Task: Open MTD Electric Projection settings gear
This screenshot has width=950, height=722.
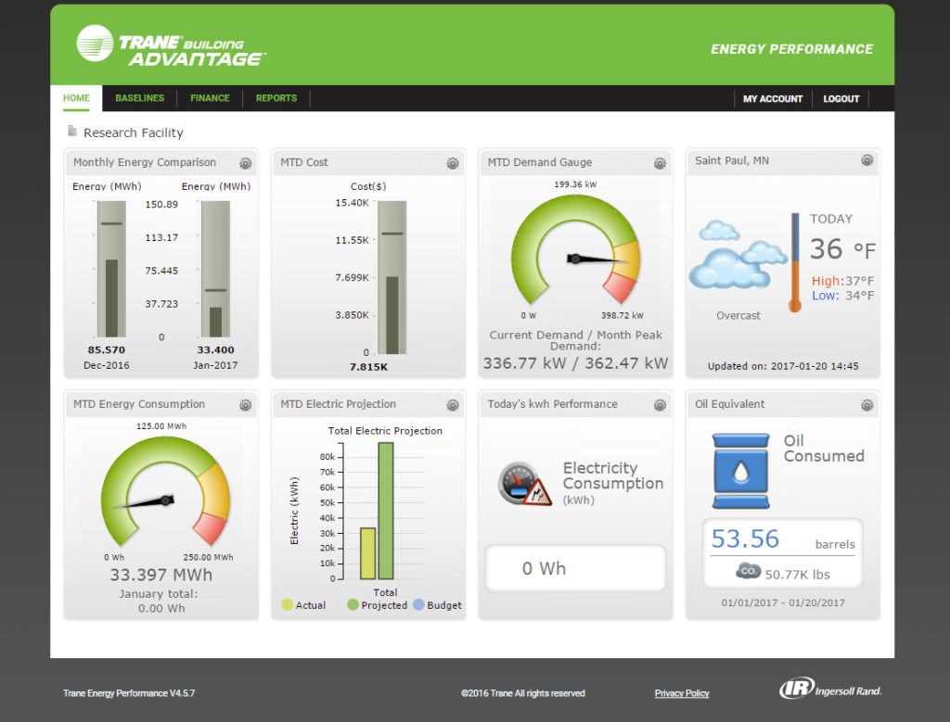Action: [x=453, y=405]
